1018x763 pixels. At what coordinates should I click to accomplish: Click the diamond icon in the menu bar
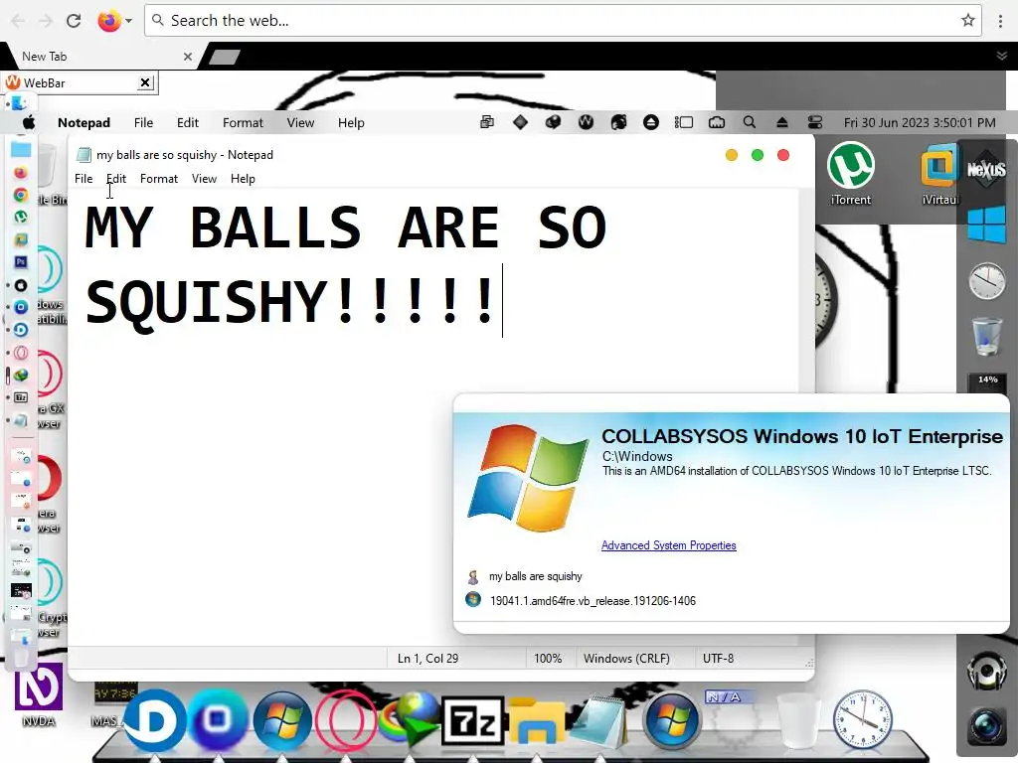(x=520, y=122)
